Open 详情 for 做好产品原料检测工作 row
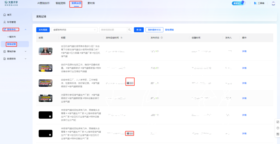 click(x=244, y=68)
